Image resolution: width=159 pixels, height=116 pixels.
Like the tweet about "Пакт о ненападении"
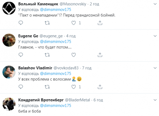click(x=73, y=23)
